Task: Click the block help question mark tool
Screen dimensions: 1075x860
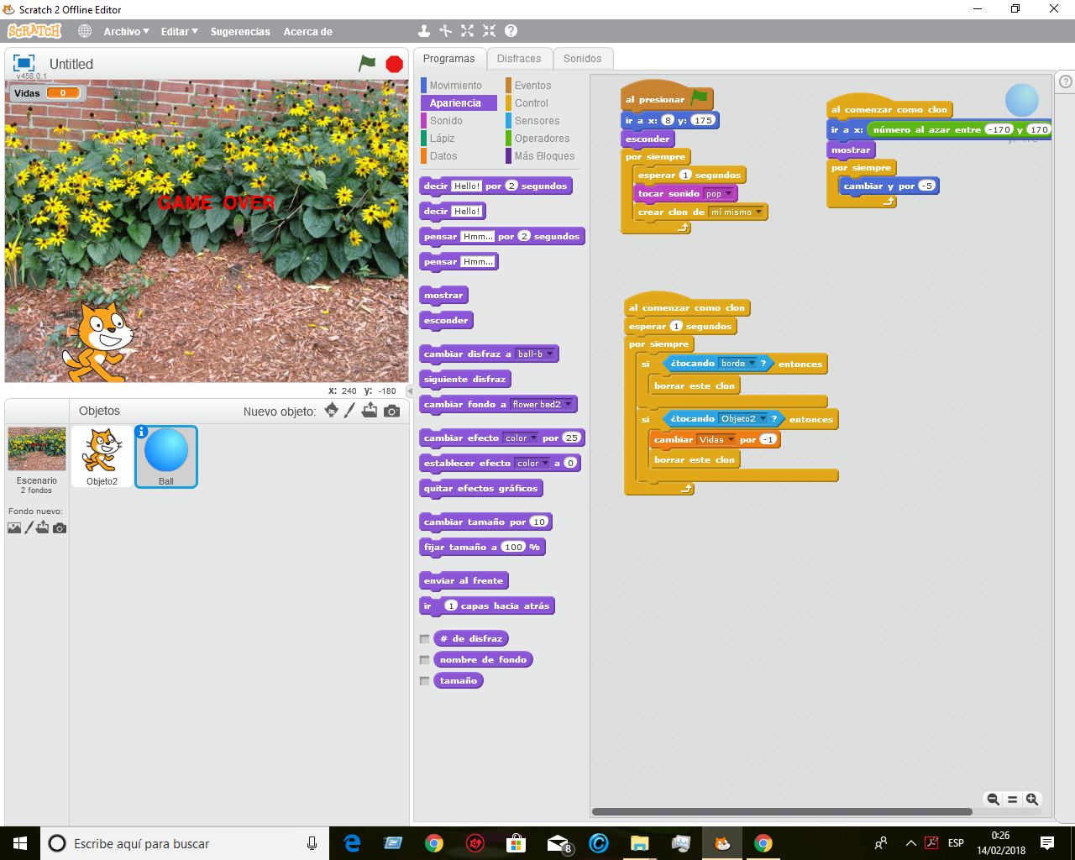Action: [x=511, y=30]
